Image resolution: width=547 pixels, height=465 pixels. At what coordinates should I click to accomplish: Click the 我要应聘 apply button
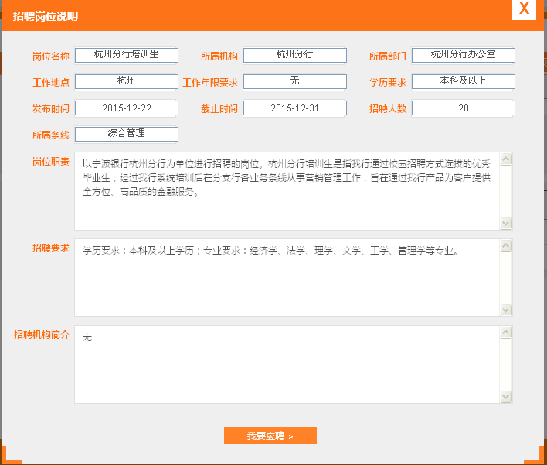[x=270, y=436]
